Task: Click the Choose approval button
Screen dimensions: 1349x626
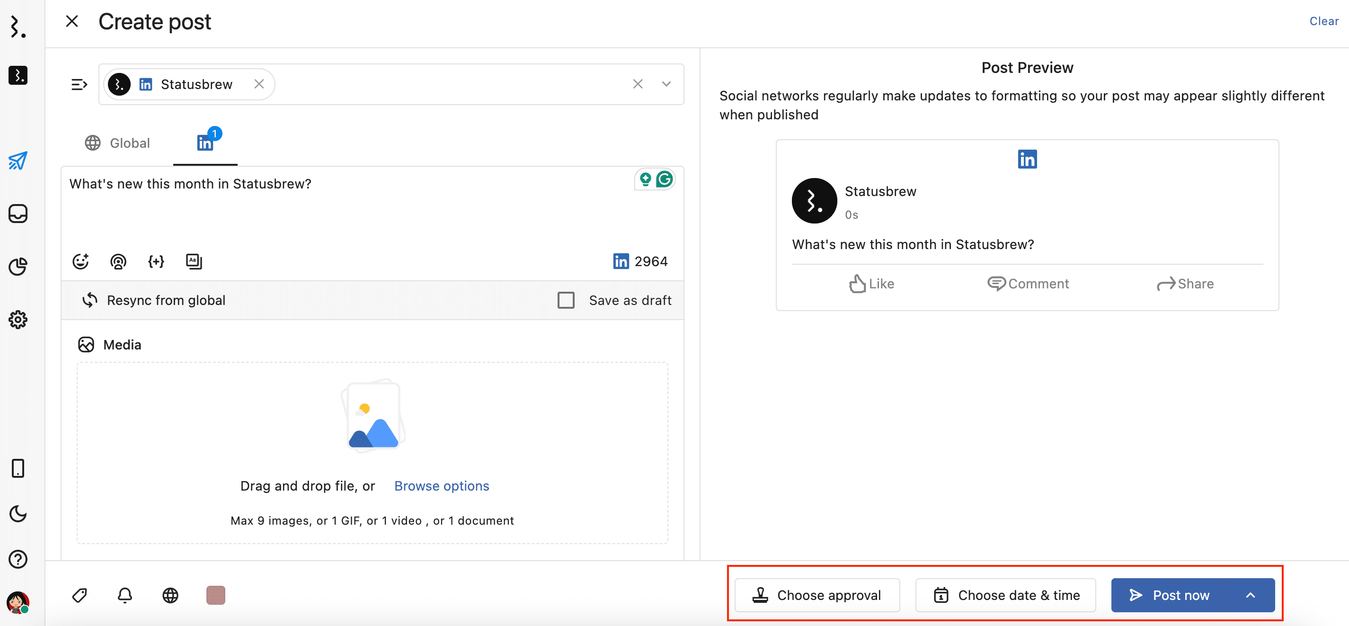Action: tap(817, 595)
